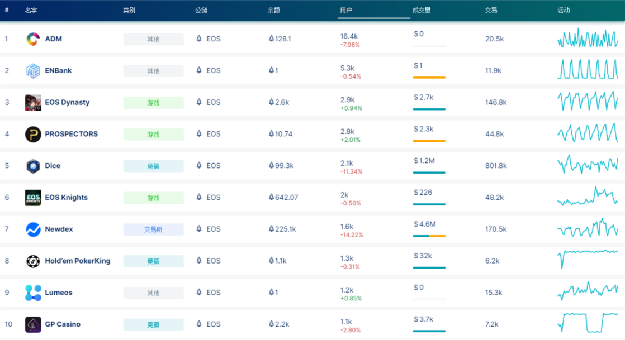
Task: Sort table by 用户 column header
Action: [346, 11]
